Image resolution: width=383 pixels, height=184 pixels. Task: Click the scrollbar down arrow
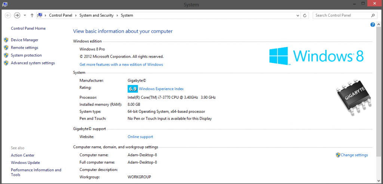coord(379,181)
